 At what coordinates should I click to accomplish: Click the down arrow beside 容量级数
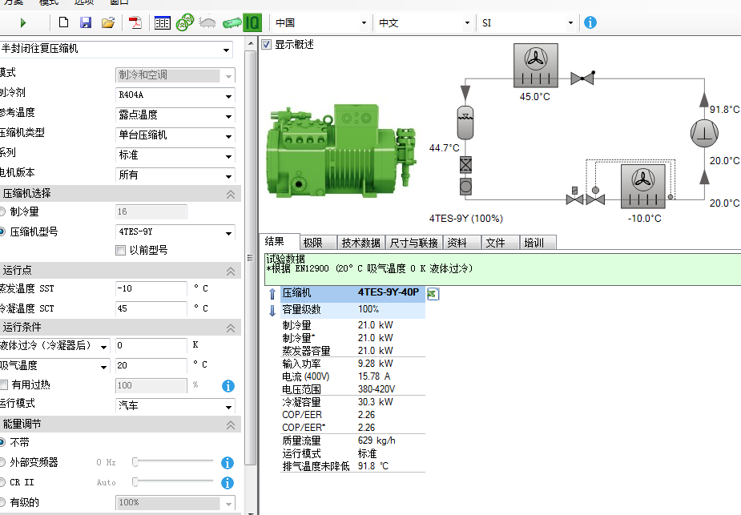pyautogui.click(x=272, y=311)
